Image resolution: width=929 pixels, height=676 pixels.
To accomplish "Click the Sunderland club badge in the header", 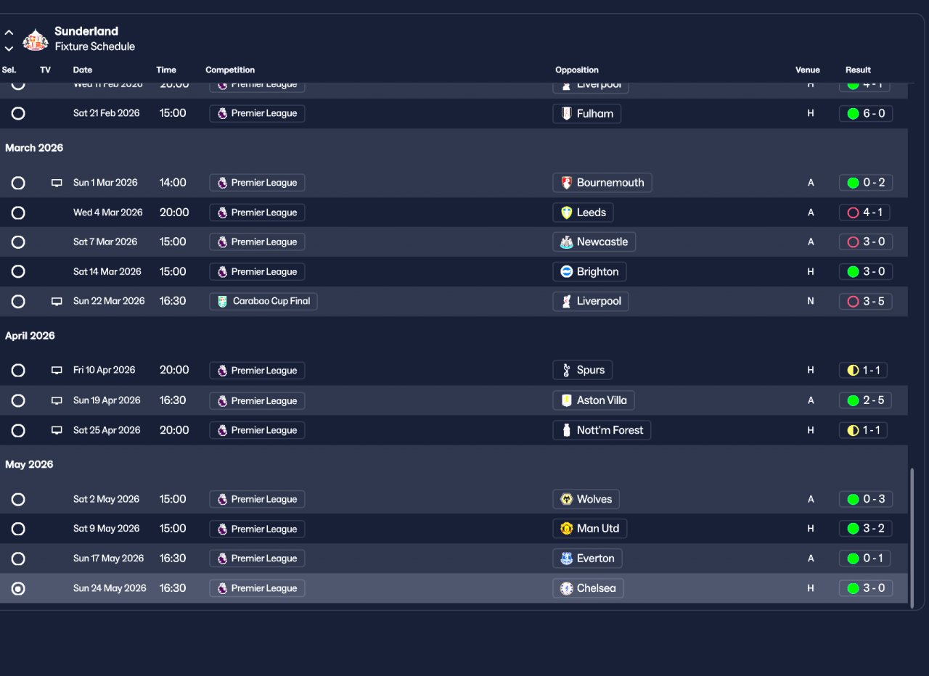I will click(x=35, y=39).
